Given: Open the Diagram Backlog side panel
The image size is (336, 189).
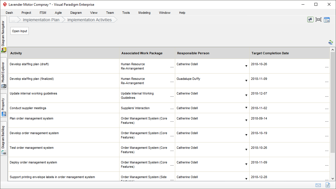Looking at the screenshot, I should point(3,140).
